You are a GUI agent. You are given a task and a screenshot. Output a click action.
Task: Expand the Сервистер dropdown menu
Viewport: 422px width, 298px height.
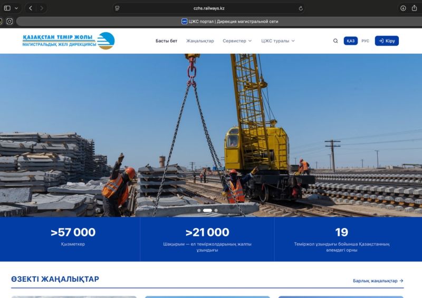point(237,41)
